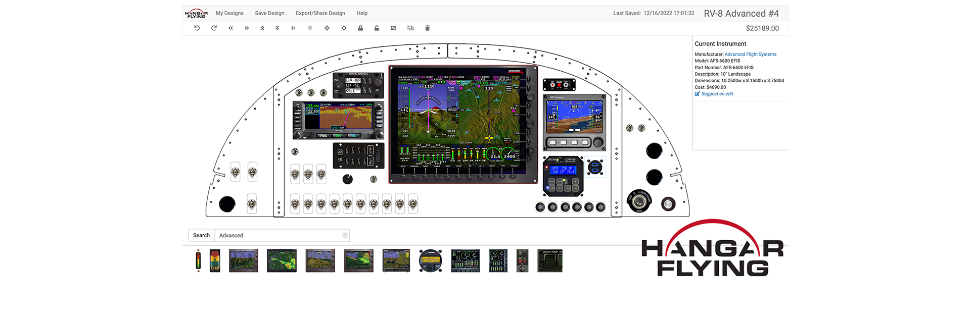Pick the red-yellow-green indicator thumbnail reading 0 18
The height and width of the screenshot is (323, 972).
tap(215, 260)
